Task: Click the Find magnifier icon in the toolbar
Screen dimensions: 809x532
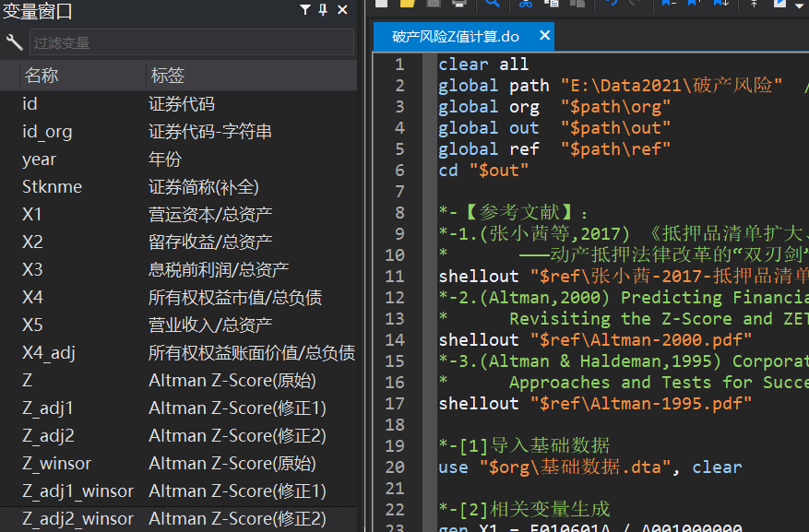Action: 493,3
